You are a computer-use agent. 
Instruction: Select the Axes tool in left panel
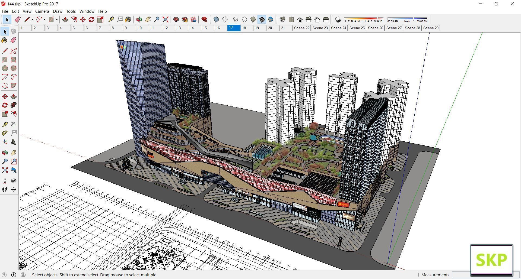[5, 142]
